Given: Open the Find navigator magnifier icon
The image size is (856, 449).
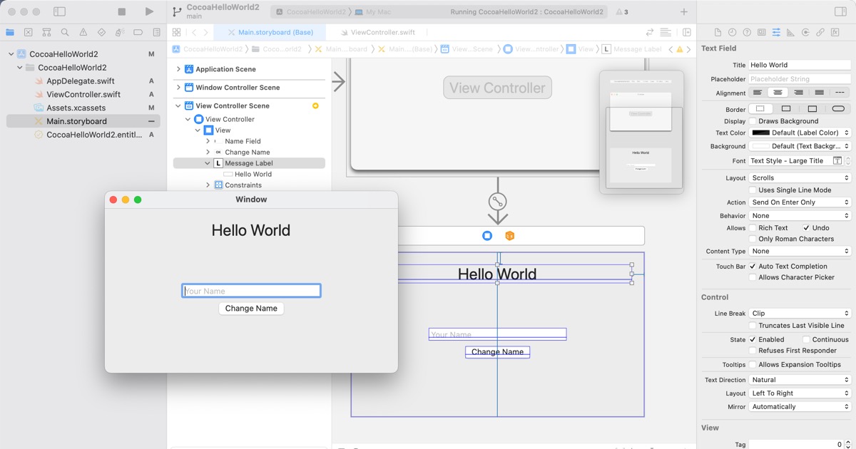Looking at the screenshot, I should 65,32.
